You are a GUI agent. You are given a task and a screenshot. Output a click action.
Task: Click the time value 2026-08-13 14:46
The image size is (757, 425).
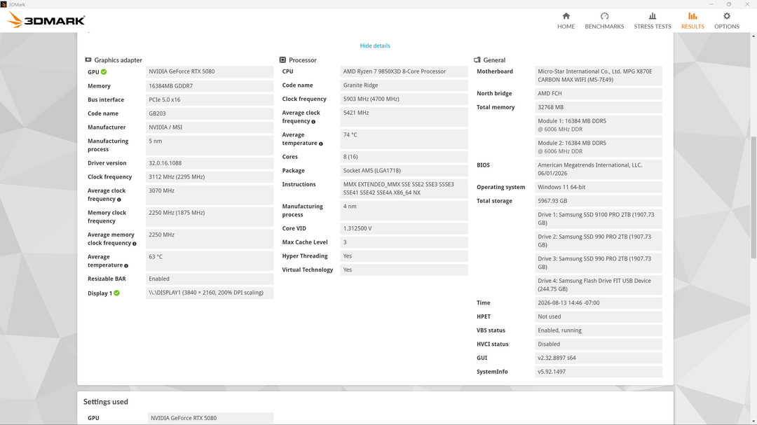pos(599,303)
